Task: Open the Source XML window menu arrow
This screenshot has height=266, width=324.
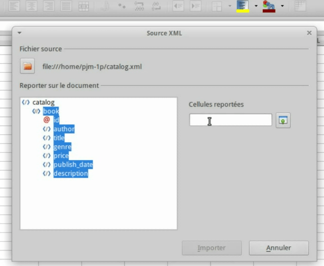Action: 19,33
